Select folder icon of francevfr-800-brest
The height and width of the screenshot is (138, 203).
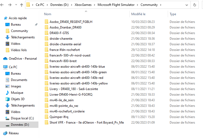pos(46,61)
